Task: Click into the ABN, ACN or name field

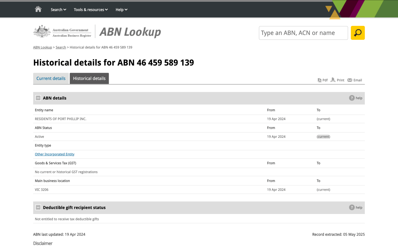Action: tap(303, 33)
